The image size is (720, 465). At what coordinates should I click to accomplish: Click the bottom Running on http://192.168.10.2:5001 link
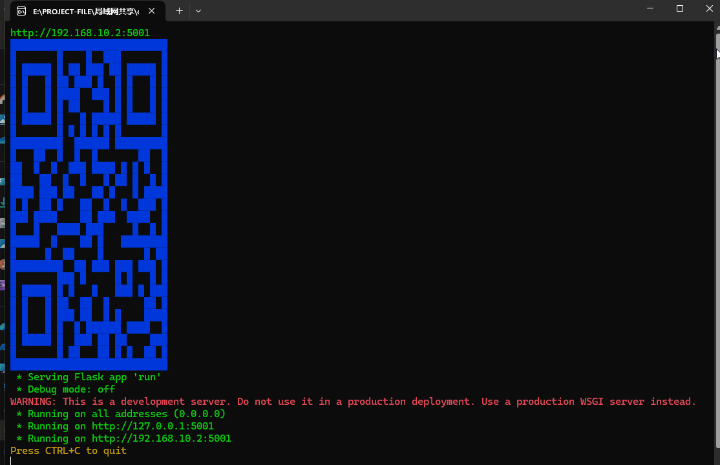[x=161, y=438]
